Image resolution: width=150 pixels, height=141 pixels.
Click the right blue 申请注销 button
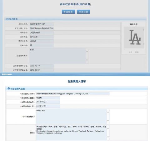point(83,12)
